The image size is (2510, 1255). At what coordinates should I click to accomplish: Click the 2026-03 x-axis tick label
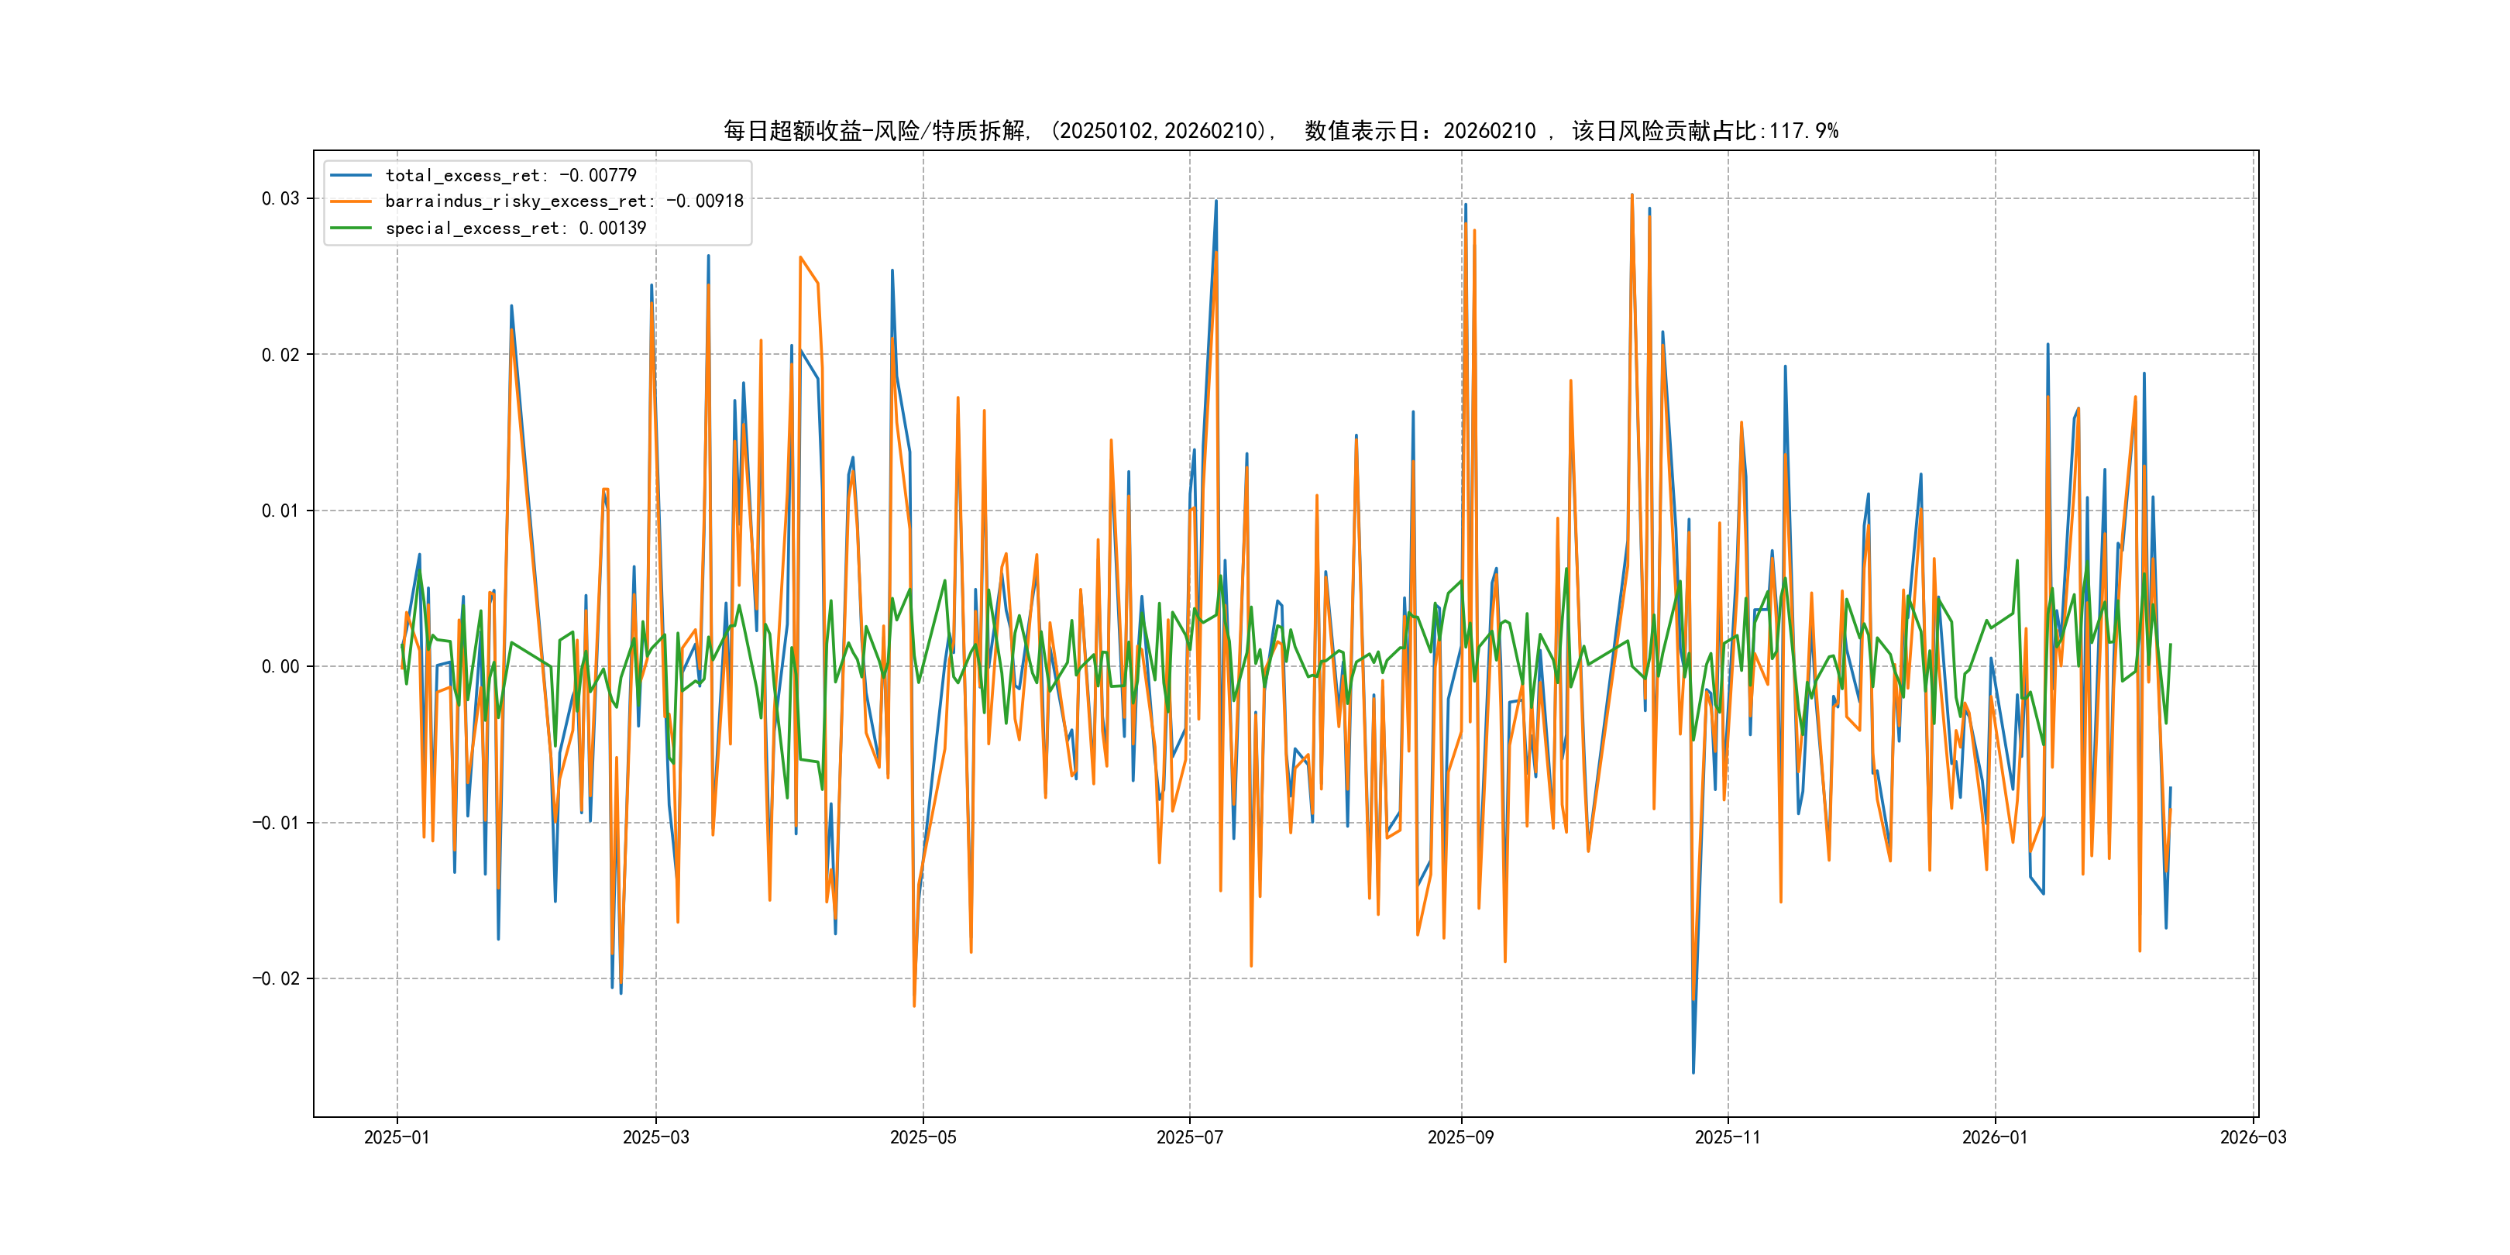(x=2253, y=1137)
